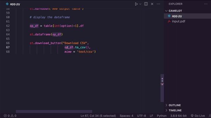211x118 pixels.
Task: Click the Python icon beside app.py in Explorer
Action: 169,16
